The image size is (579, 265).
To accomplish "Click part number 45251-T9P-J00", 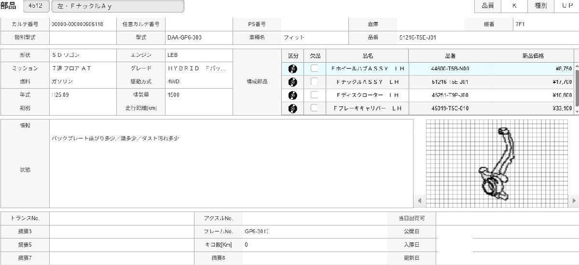I will point(450,95).
